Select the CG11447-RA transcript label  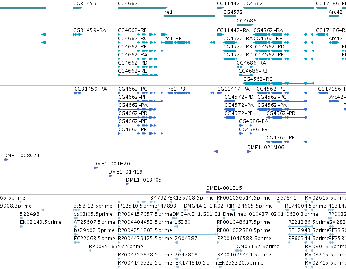click(x=233, y=30)
